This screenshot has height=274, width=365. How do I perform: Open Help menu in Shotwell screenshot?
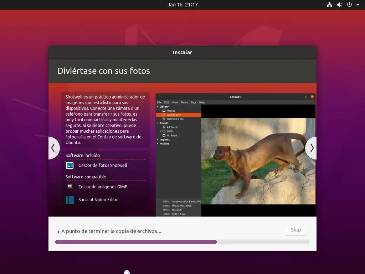tap(202, 102)
